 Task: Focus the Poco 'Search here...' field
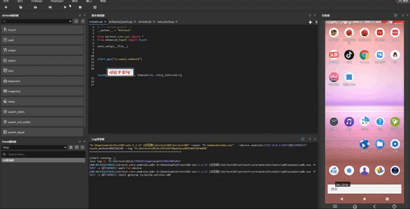pyautogui.click(x=43, y=154)
